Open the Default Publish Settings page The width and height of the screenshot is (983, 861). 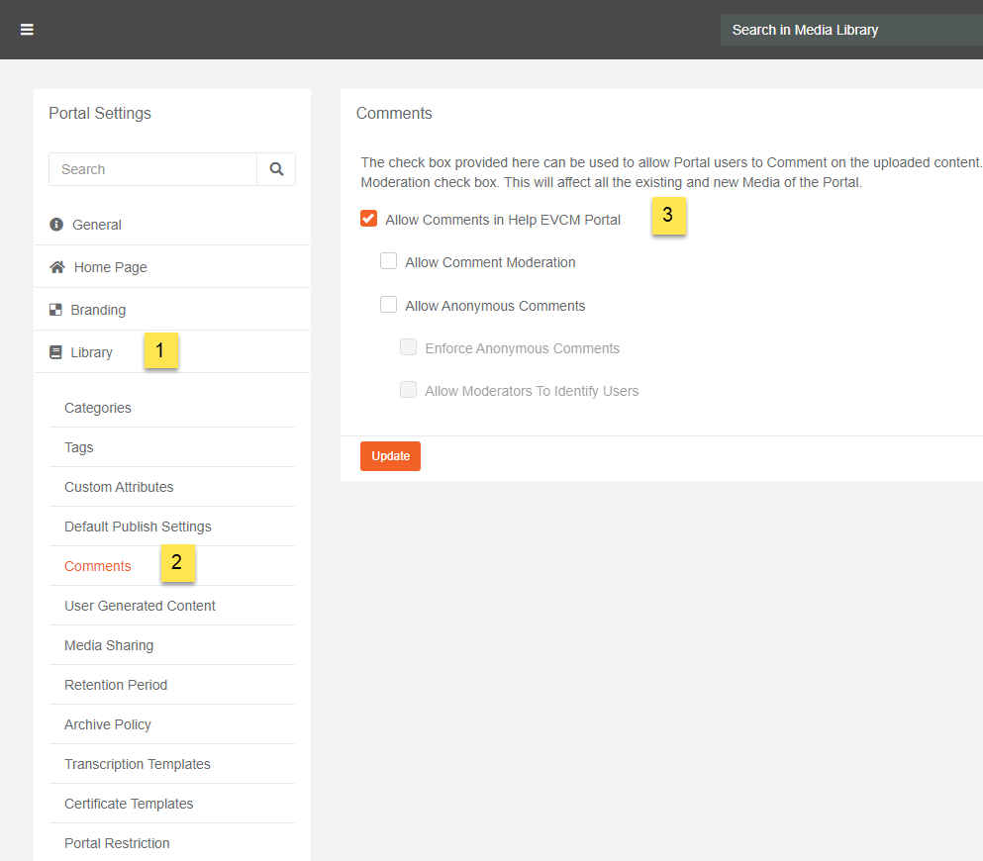pos(138,526)
